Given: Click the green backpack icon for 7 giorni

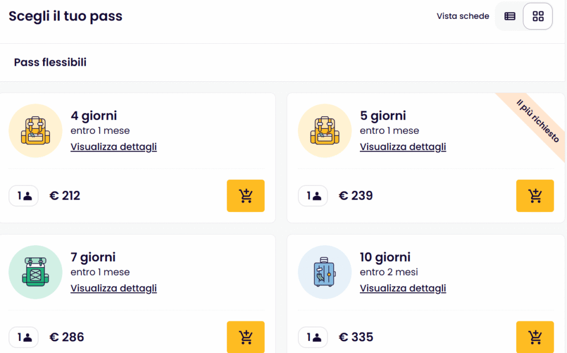Looking at the screenshot, I should point(35,272).
